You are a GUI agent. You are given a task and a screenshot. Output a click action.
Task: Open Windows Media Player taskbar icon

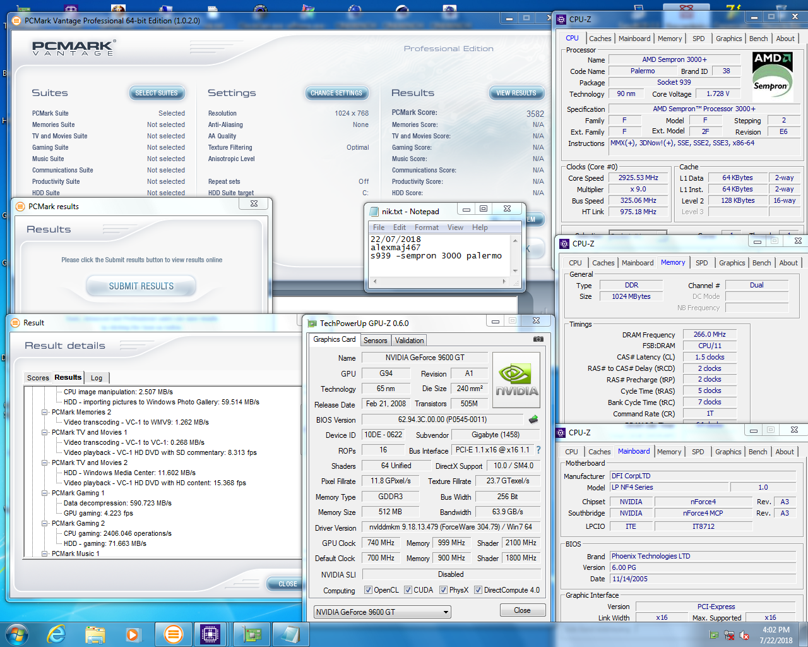[133, 634]
